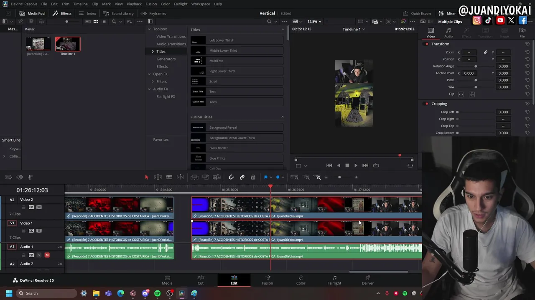Click Flip Horizontal button
Image resolution: width=535 pixels, height=300 pixels.
[x=461, y=94]
